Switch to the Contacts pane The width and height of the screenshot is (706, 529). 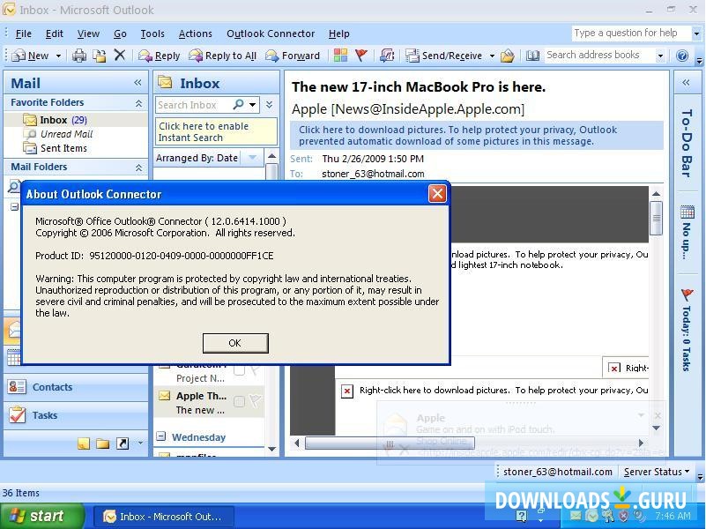52,386
